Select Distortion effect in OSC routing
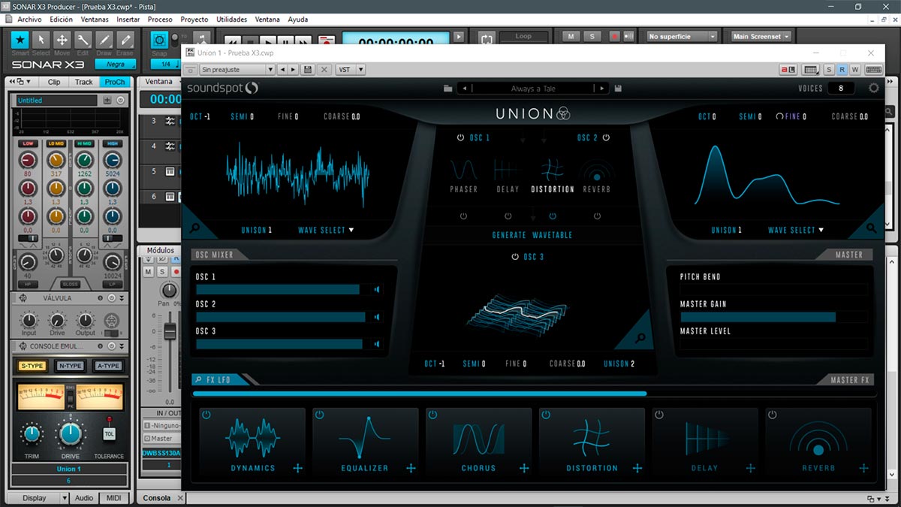 [x=553, y=176]
